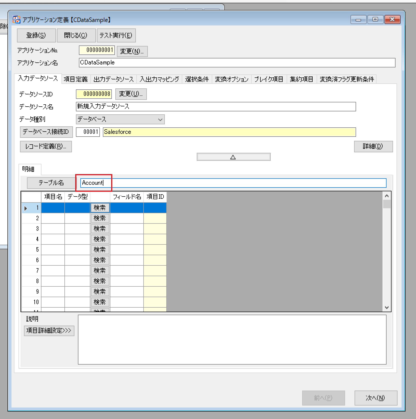This screenshot has width=416, height=419.
Task: Click the collapse triangle bar above 明細
Action: click(233, 157)
